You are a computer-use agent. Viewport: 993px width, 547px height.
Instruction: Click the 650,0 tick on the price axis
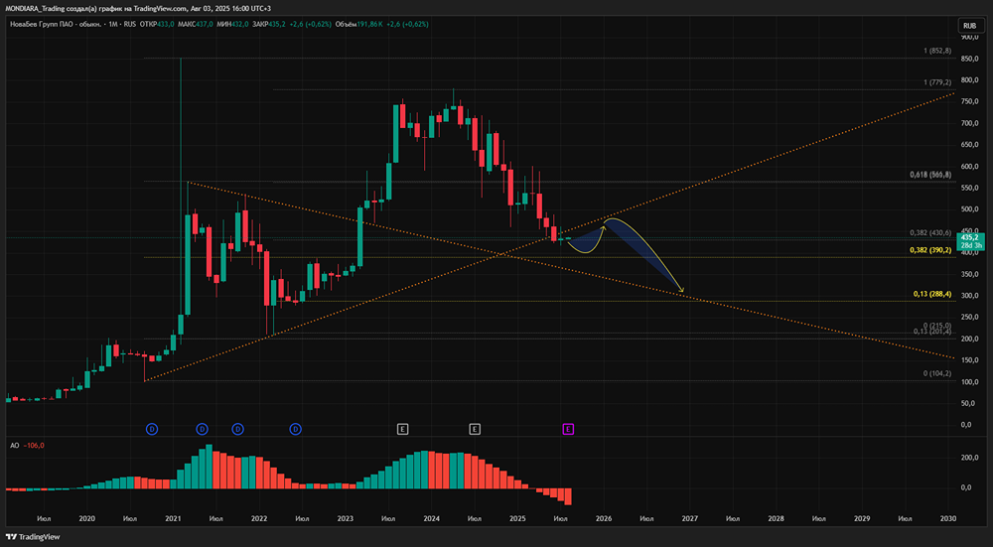(969, 144)
